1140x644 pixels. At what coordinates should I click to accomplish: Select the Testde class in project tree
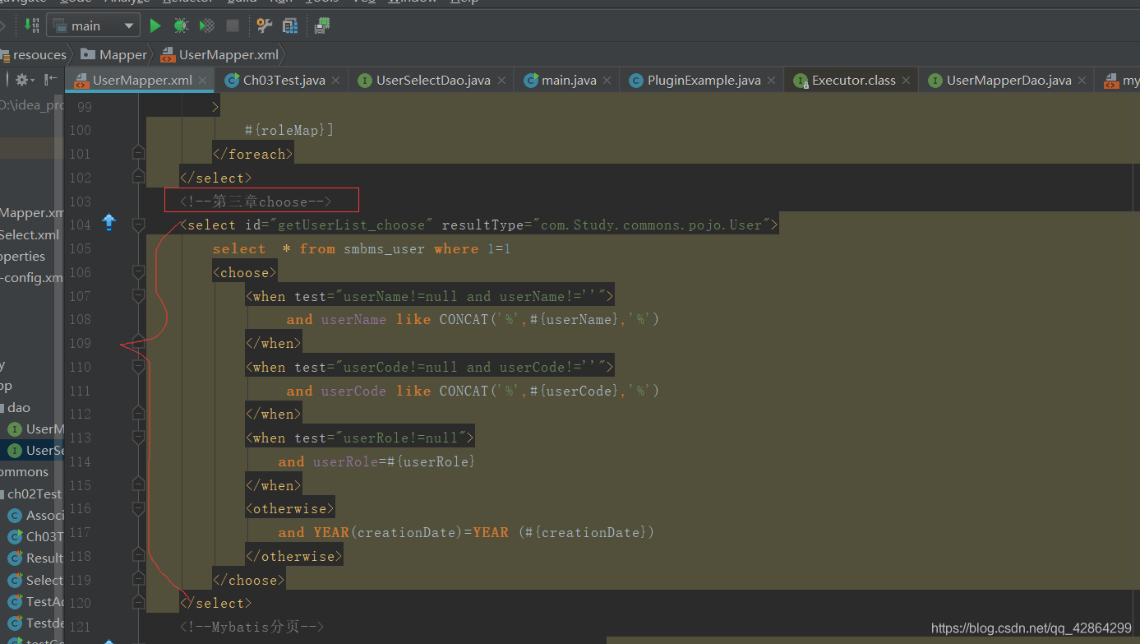[x=35, y=623]
